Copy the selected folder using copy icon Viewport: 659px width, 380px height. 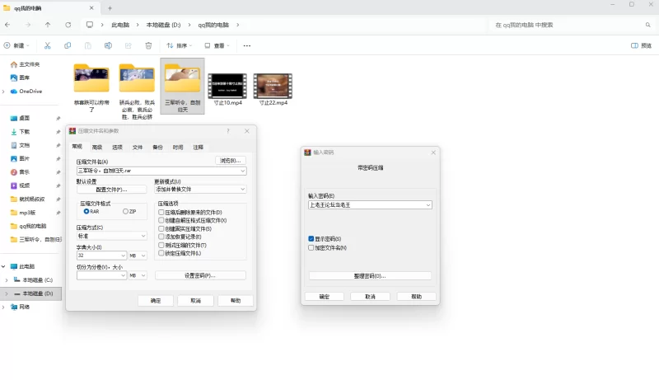[x=68, y=45]
